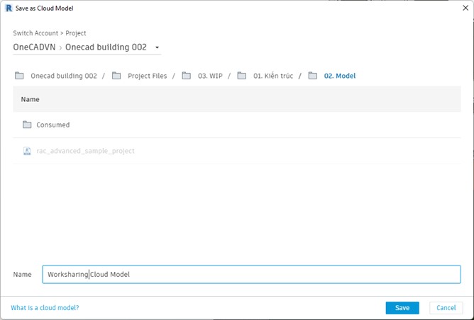Sort by the Name column header
Viewport: 474px width, 320px height.
[30, 99]
